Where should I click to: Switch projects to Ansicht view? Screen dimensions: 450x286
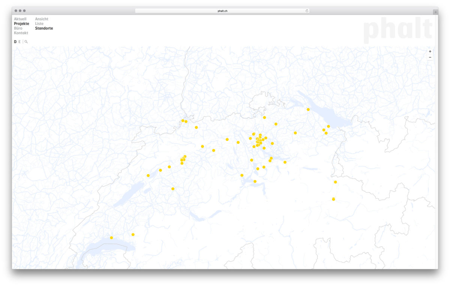click(42, 19)
